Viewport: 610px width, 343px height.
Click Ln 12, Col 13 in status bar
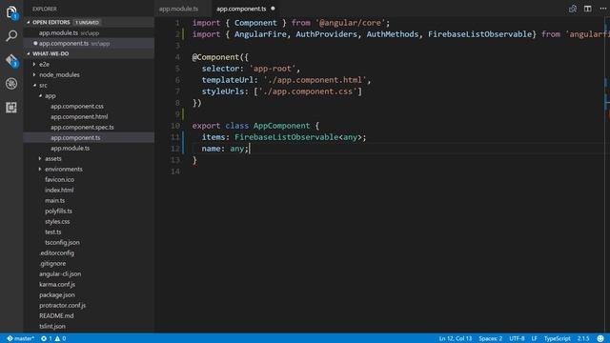(456, 338)
